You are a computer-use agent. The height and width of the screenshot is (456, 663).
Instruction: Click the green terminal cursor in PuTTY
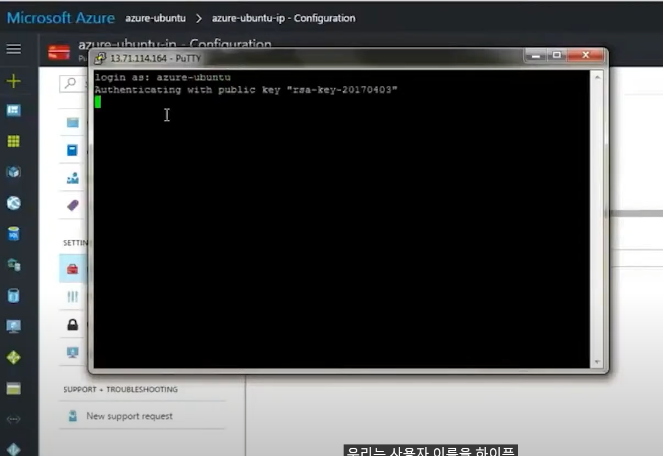98,102
